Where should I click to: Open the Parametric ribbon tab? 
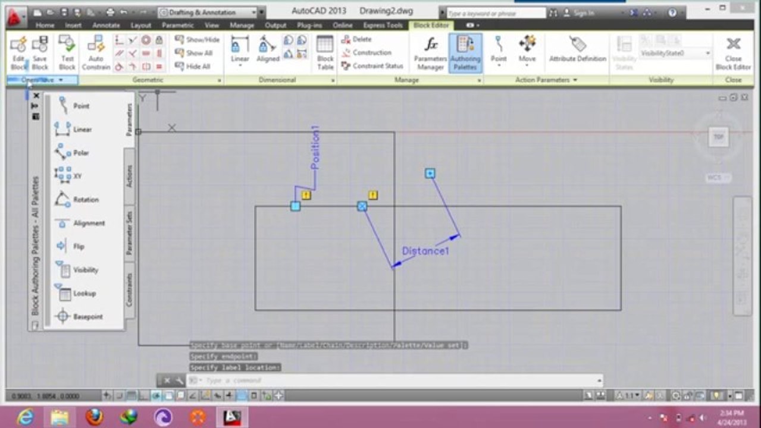click(178, 26)
